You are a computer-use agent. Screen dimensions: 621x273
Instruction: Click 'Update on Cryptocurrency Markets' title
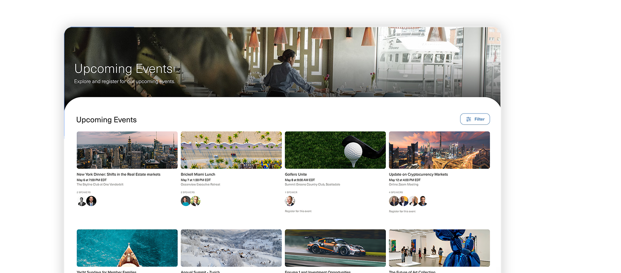[418, 174]
